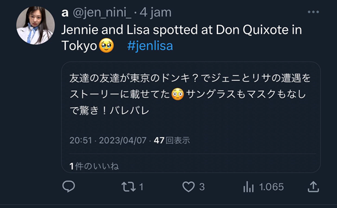The height and width of the screenshot is (208, 337).
Task: Retweet using the arrows icon
Action: 129,186
